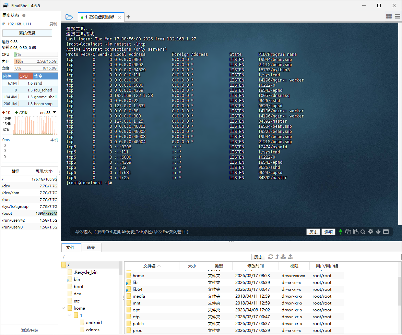
Task: Click the fullscreen window icon in command bar
Action: tap(386, 232)
